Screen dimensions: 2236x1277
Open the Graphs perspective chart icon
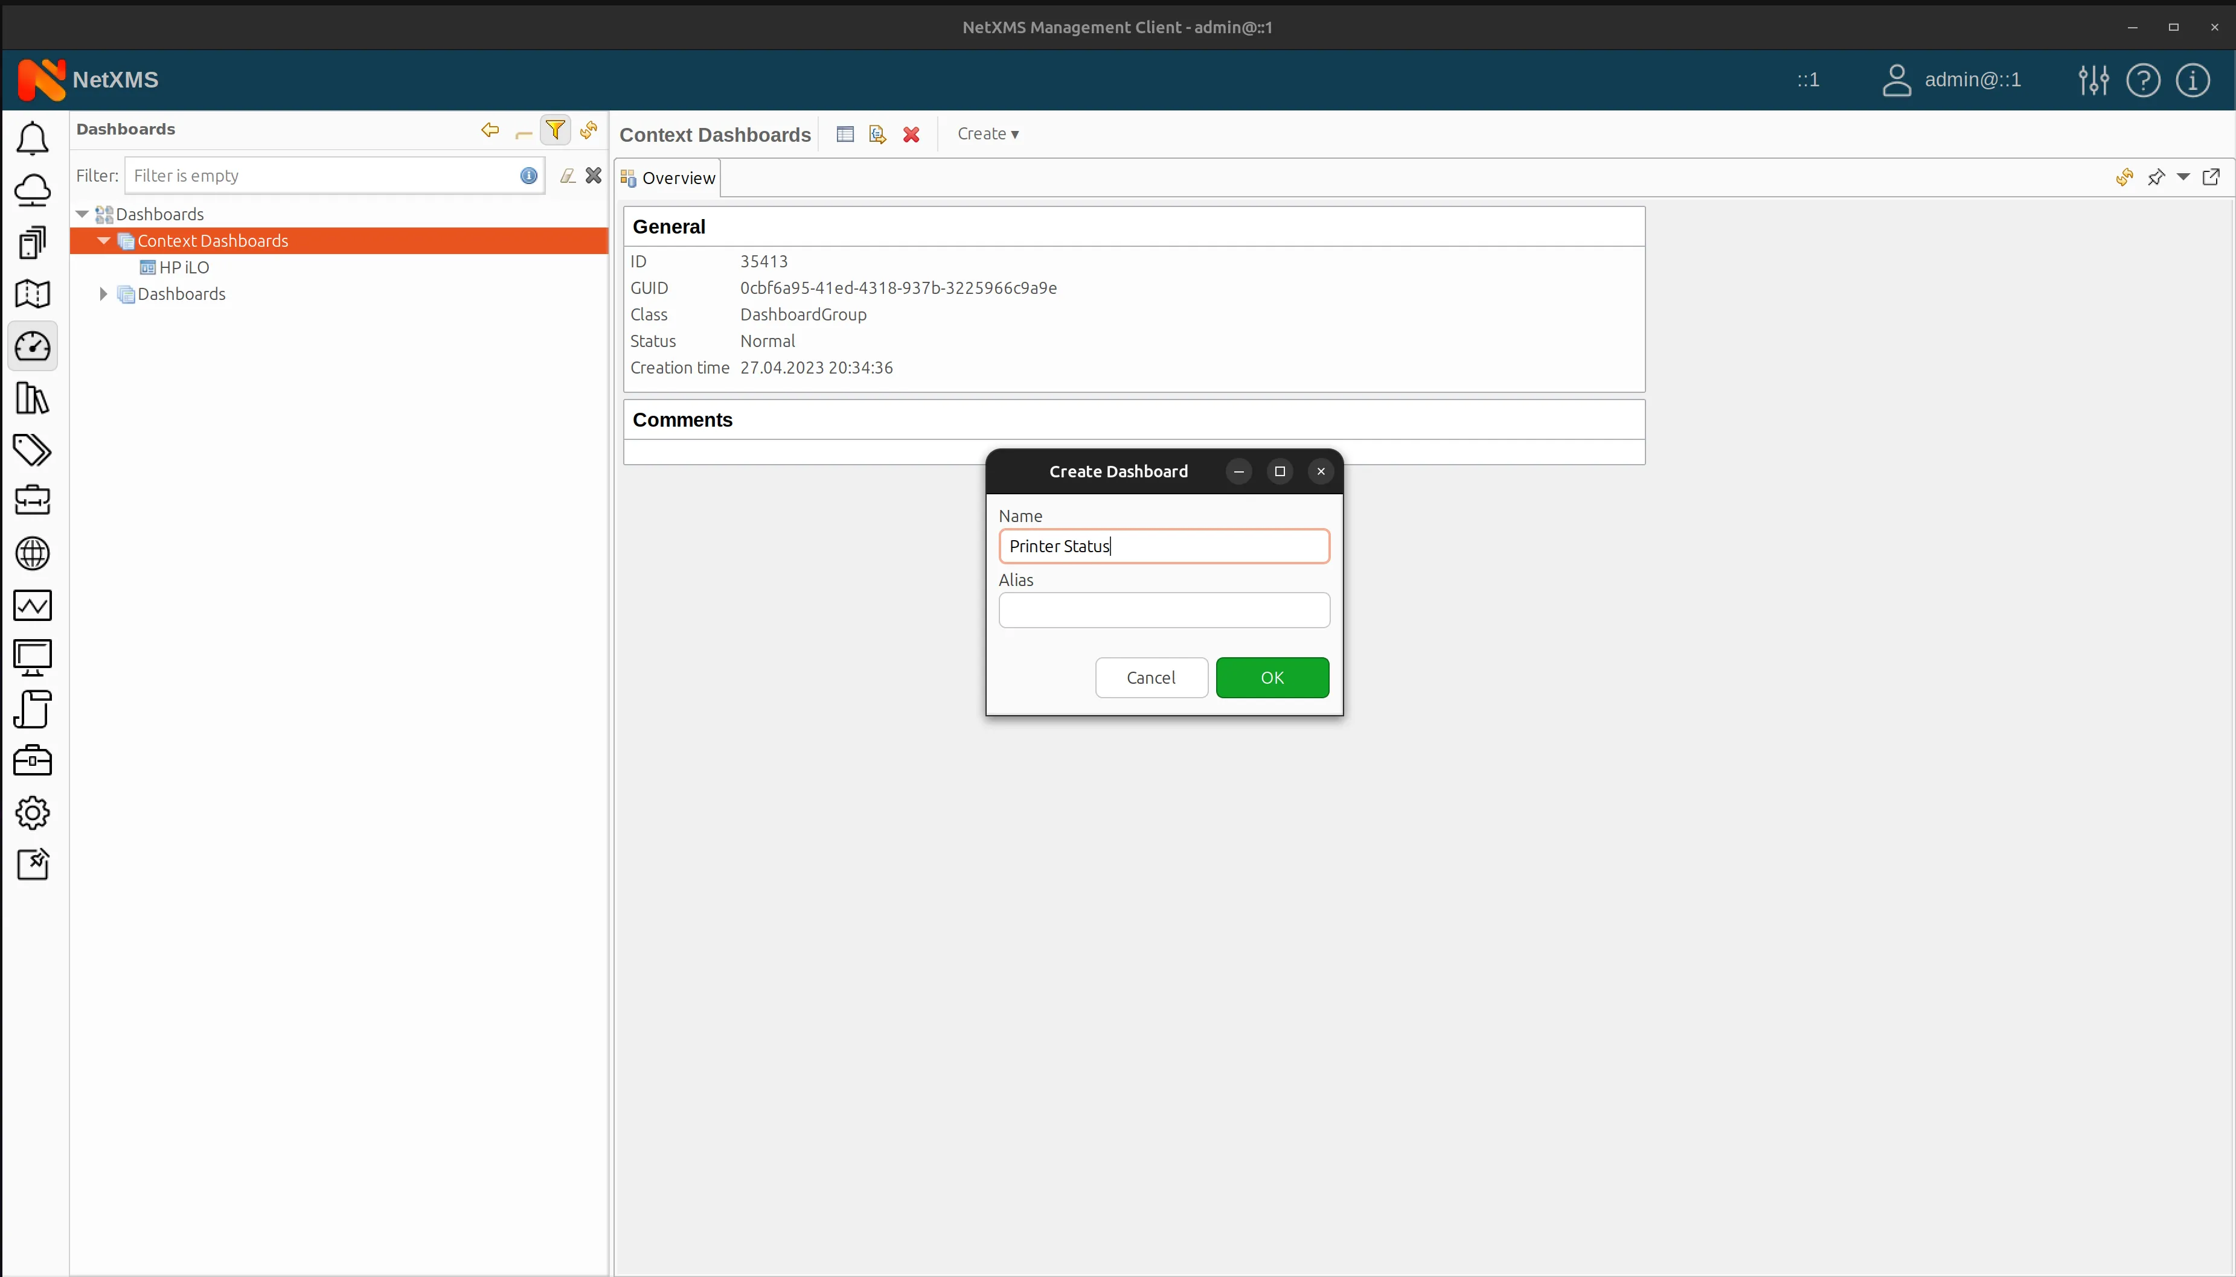coord(33,605)
